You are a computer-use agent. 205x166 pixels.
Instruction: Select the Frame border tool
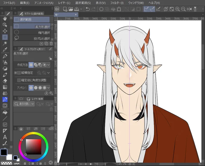[x=5, y=125]
